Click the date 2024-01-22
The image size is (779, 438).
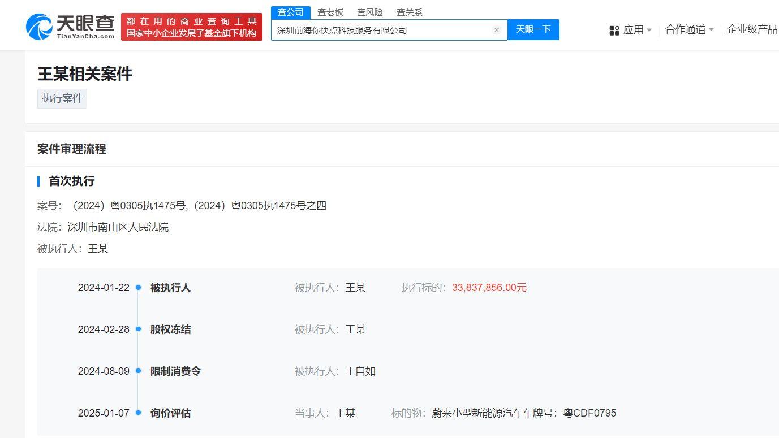[104, 288]
